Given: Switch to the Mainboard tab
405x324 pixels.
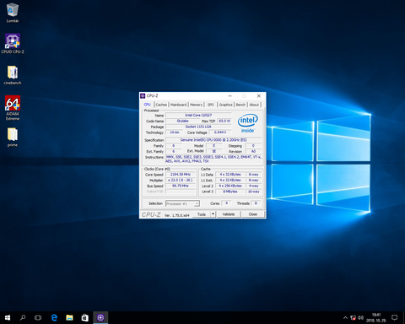Looking at the screenshot, I should click(178, 105).
